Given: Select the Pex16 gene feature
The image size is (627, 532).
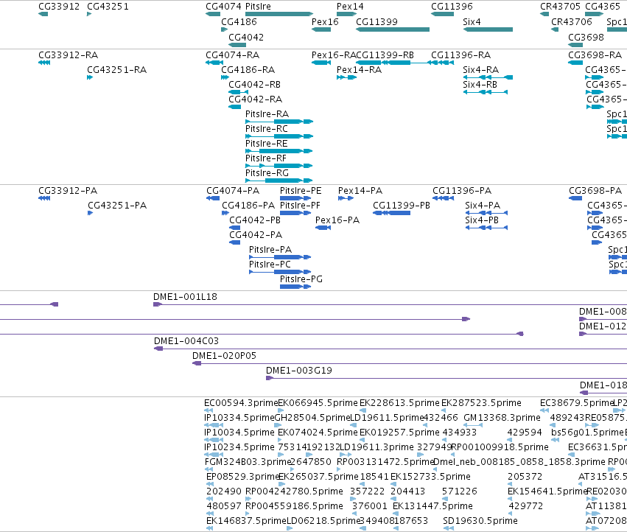Looking at the screenshot, I should [321, 29].
